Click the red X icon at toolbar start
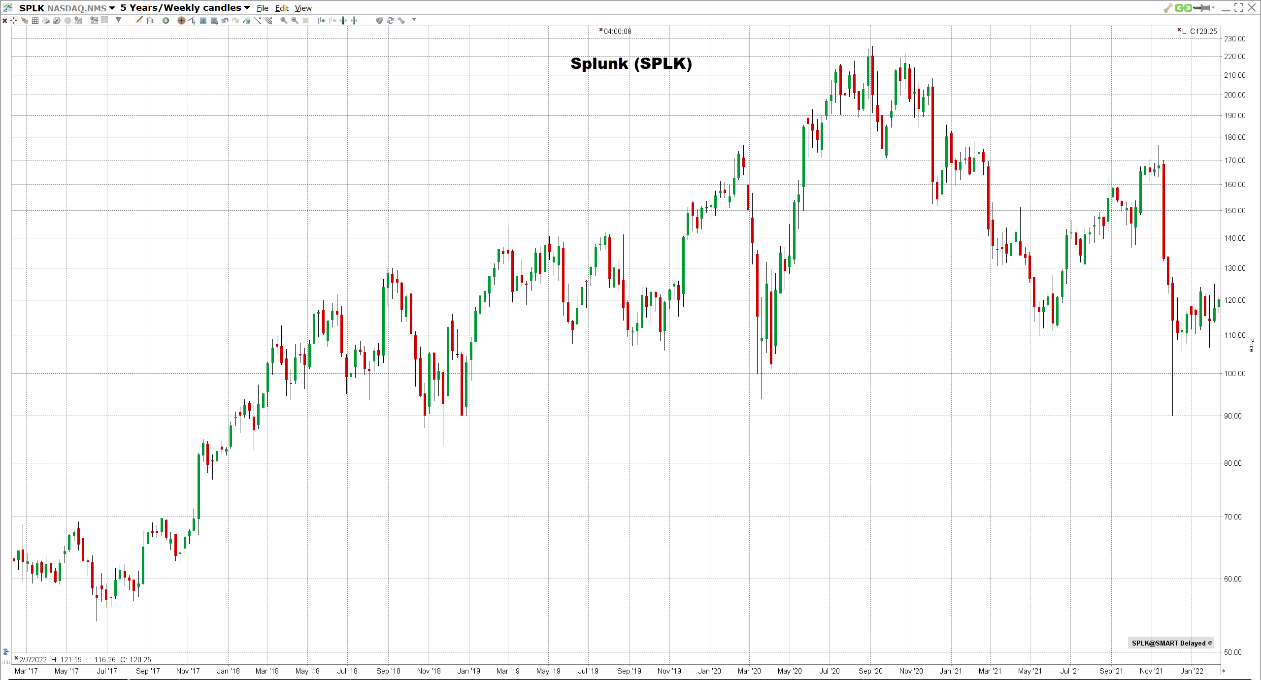Image resolution: width=1261 pixels, height=680 pixels. [x=5, y=21]
